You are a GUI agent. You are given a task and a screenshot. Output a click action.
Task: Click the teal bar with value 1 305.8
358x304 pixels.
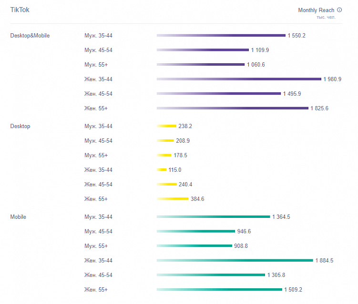click(x=211, y=275)
